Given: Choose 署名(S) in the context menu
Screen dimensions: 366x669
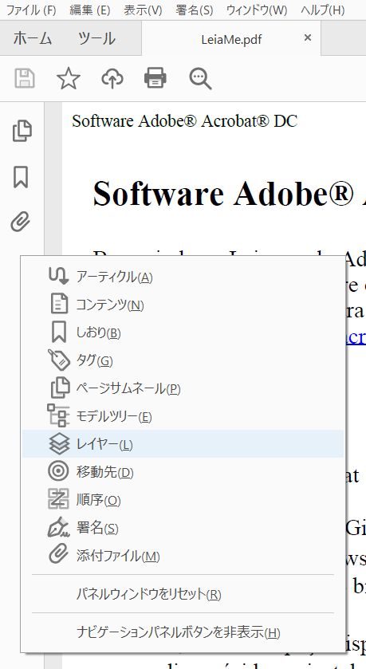Looking at the screenshot, I should (x=183, y=528).
